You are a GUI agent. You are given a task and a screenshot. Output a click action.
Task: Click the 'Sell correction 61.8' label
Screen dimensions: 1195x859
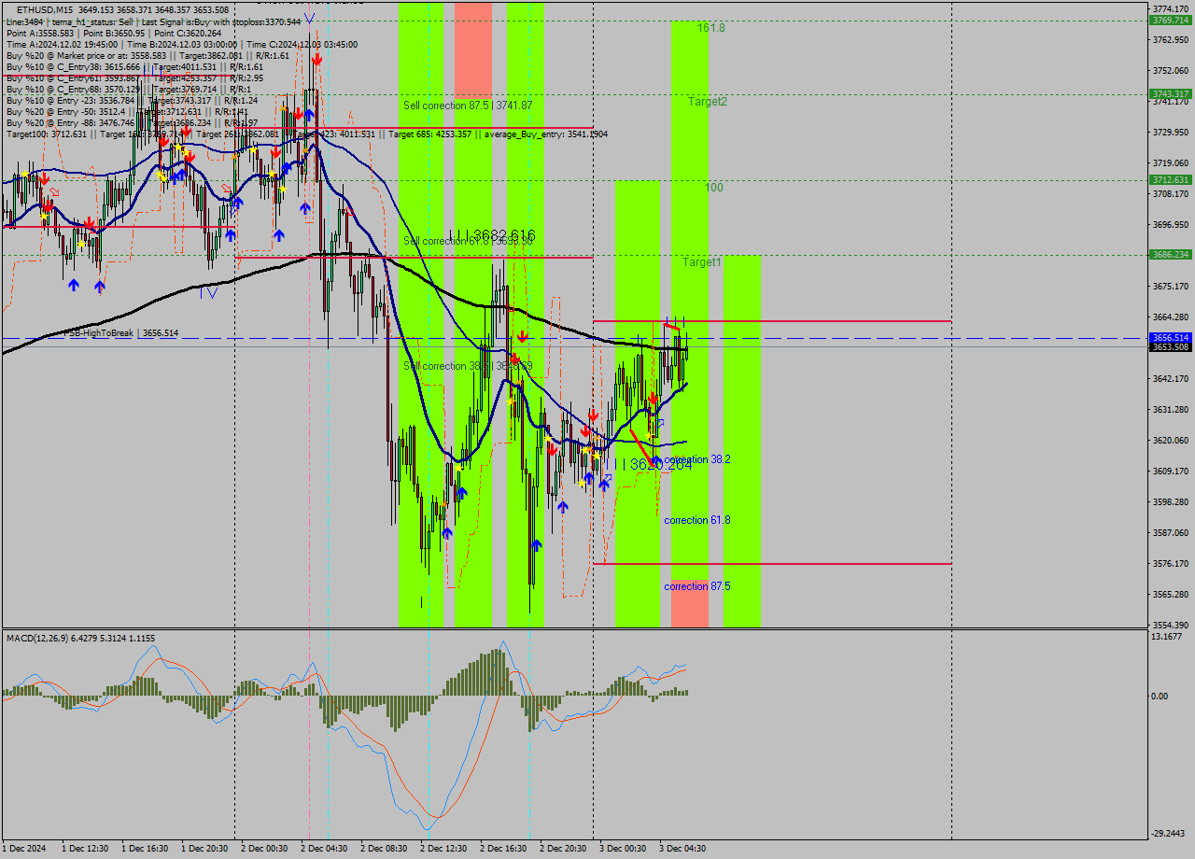pos(468,241)
